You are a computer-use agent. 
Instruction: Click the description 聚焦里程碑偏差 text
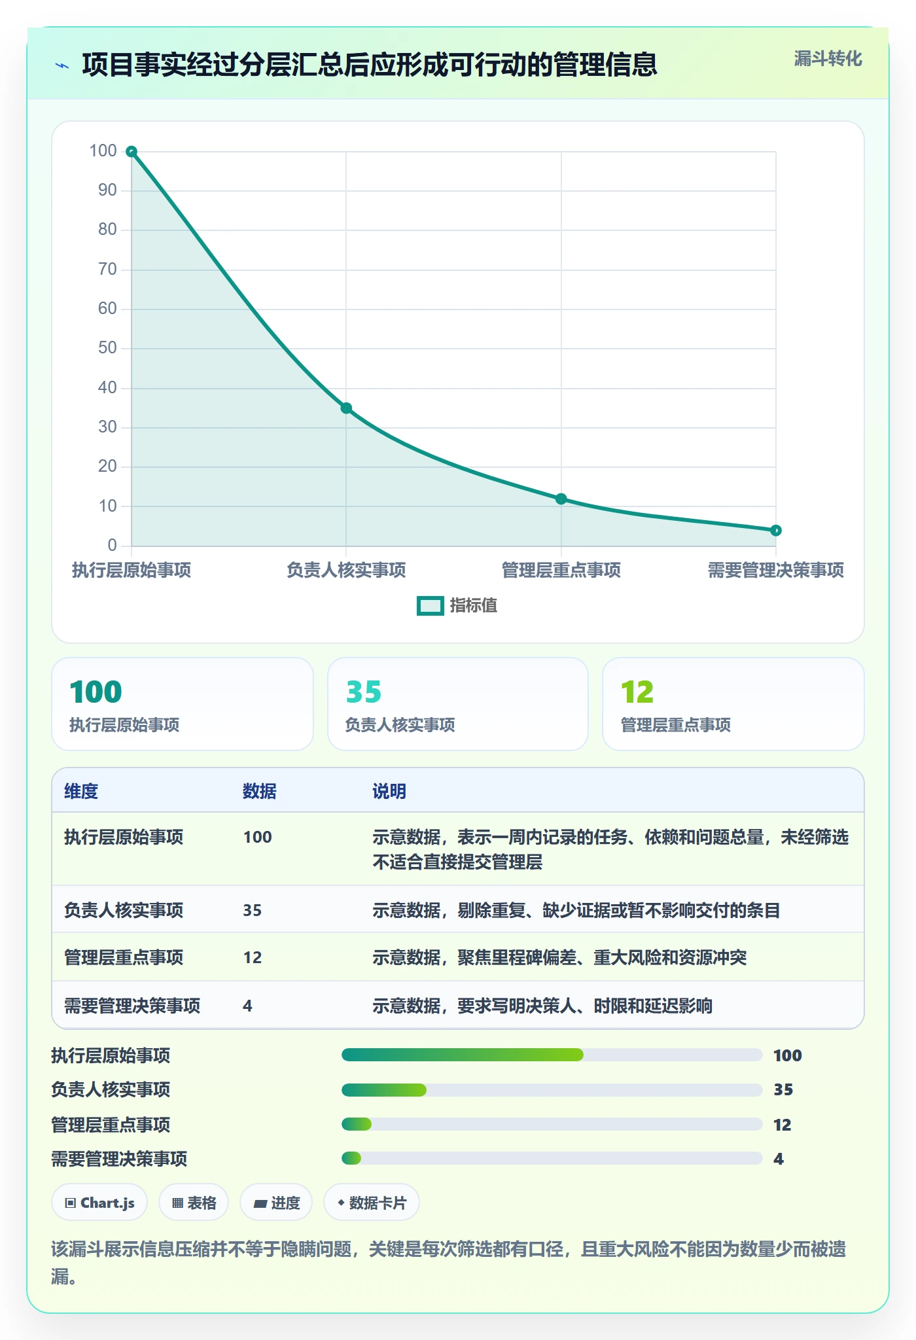coord(559,957)
